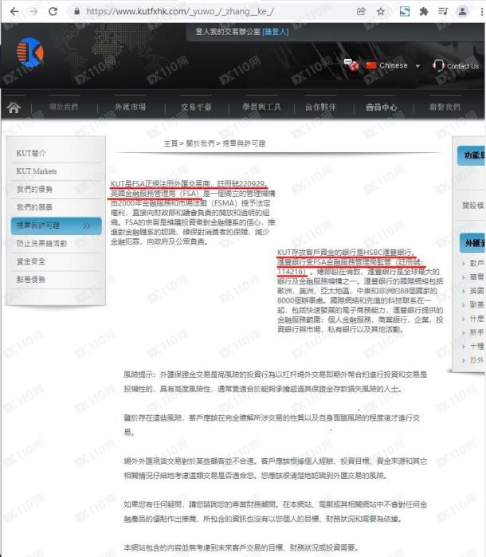Click the double chevron on 規章與許可證

[x=87, y=226]
